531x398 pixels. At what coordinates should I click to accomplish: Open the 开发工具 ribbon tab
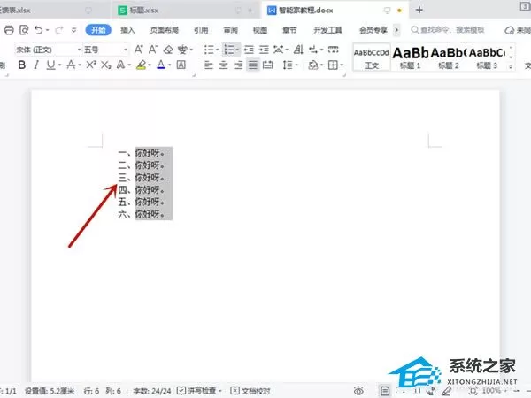(327, 30)
